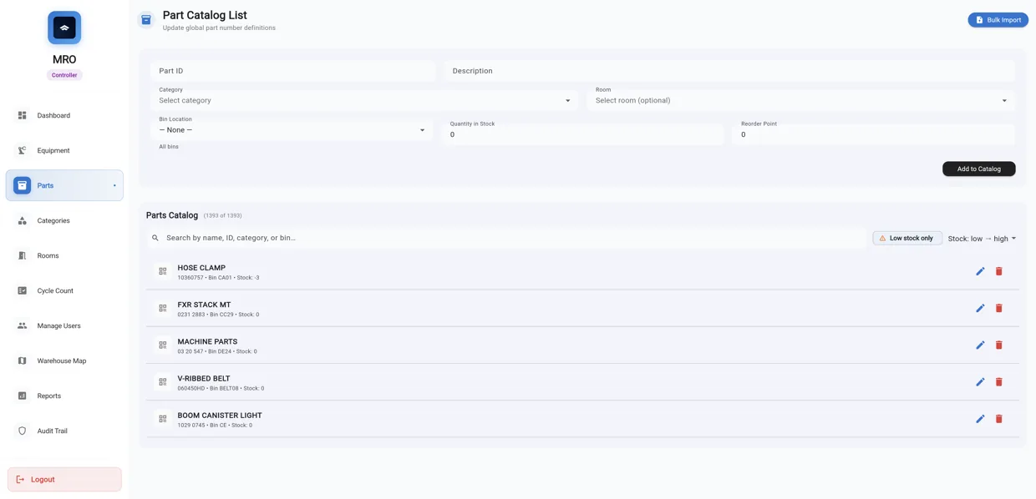Click the Parts archive icon in sidebar
Screen dimensions: 1036x499
pyautogui.click(x=23, y=185)
